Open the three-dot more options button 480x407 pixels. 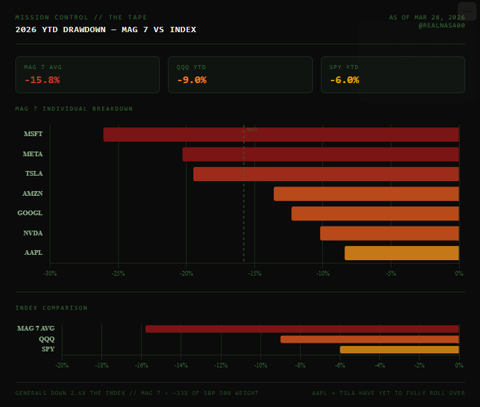tap(467, 11)
